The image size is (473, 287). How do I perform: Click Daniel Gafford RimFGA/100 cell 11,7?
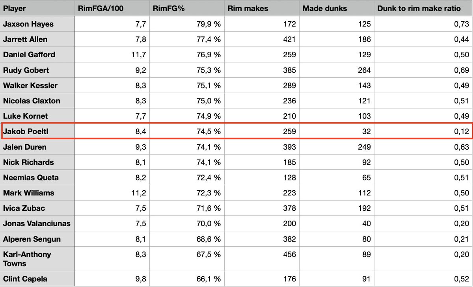click(x=112, y=54)
